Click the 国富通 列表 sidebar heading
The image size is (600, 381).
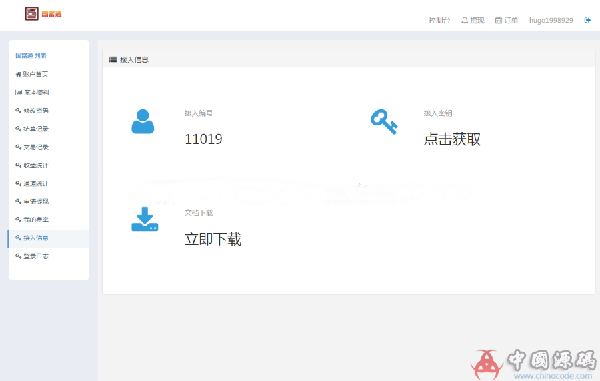[x=31, y=55]
